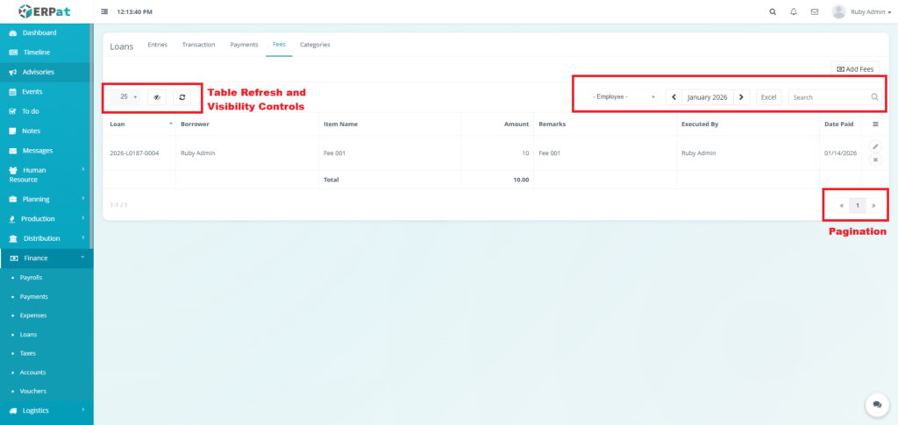Switch to the Payments tab
Image resolution: width=898 pixels, height=425 pixels.
[x=244, y=44]
